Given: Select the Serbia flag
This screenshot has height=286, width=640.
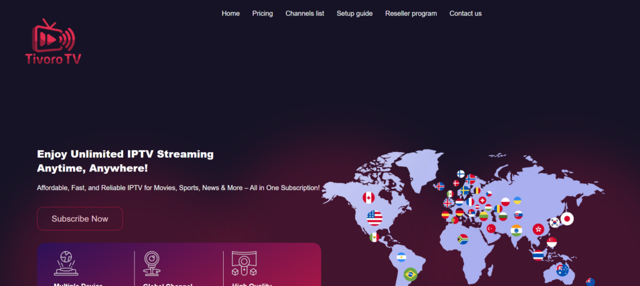Looking at the screenshot, I should pos(471,212).
